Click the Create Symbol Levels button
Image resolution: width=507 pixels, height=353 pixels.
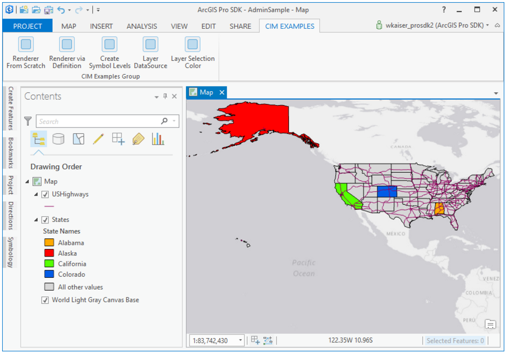pyautogui.click(x=110, y=53)
